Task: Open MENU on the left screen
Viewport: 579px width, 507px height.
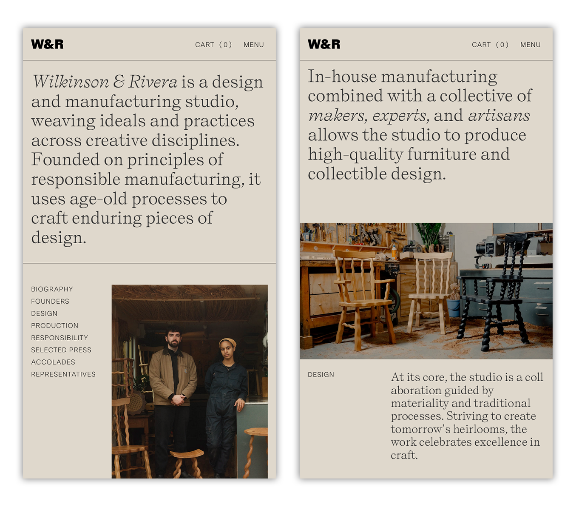Action: click(254, 45)
